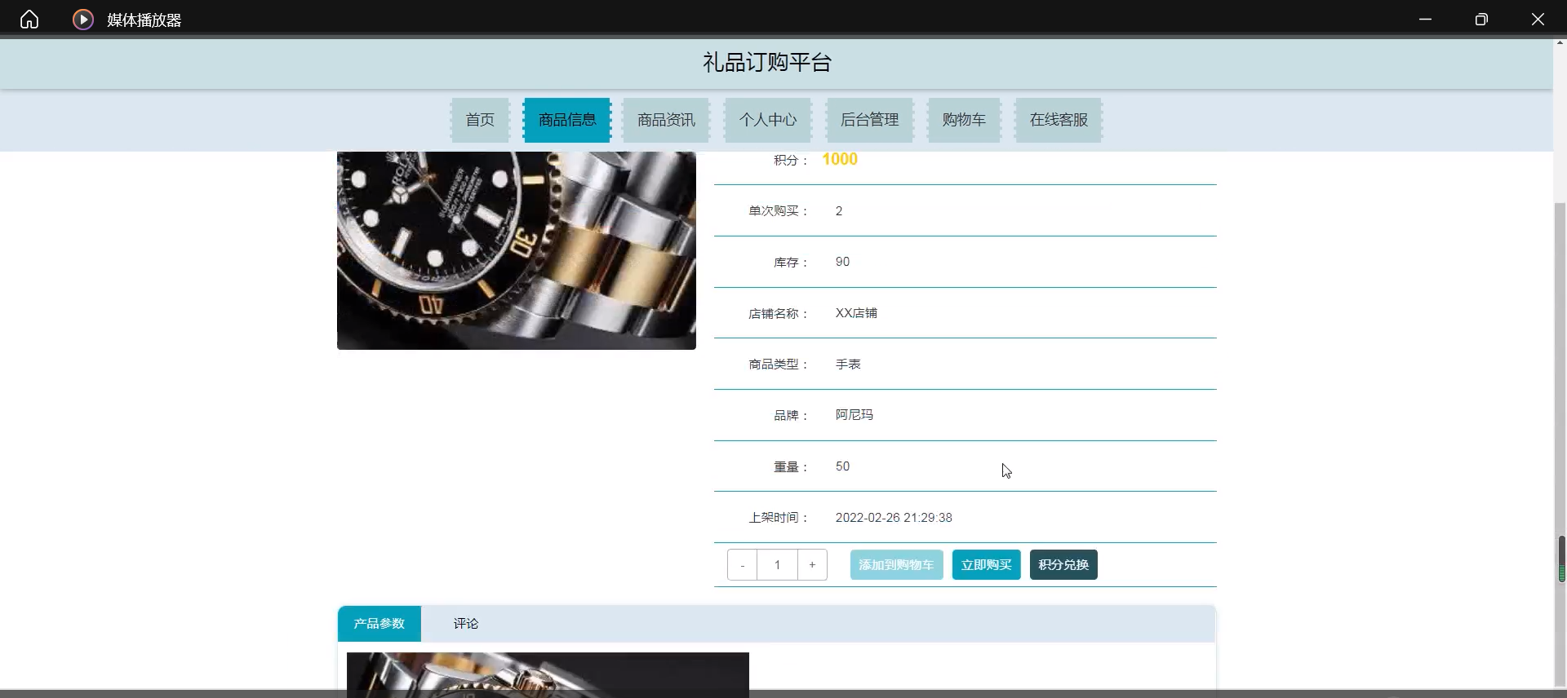Open the 商品资讯 navigation tab
1567x698 pixels.
click(x=666, y=120)
